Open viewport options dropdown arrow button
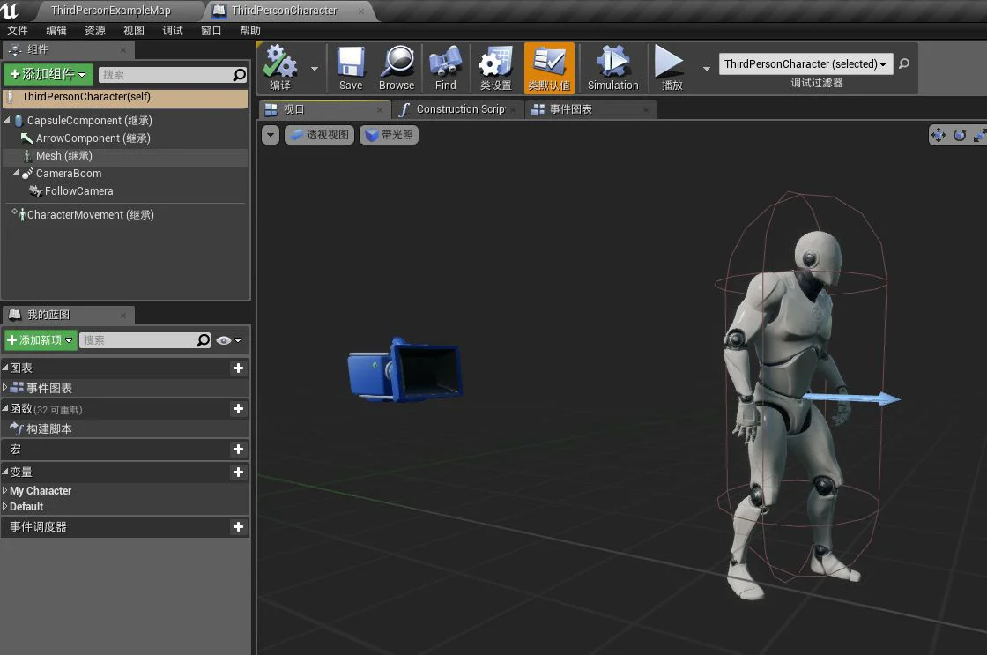Viewport: 987px width, 655px height. [271, 135]
